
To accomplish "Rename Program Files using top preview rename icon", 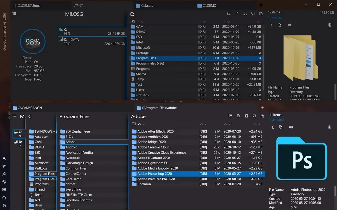I will click(x=290, y=25).
